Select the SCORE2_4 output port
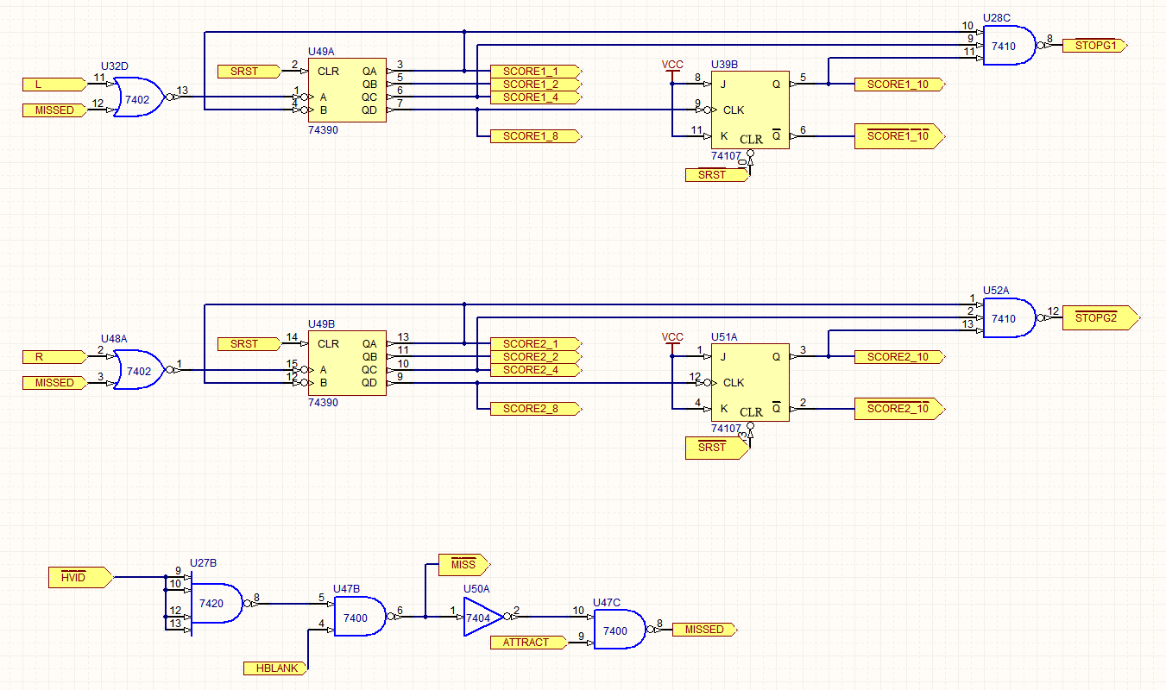Image resolution: width=1166 pixels, height=690 pixels. 536,370
